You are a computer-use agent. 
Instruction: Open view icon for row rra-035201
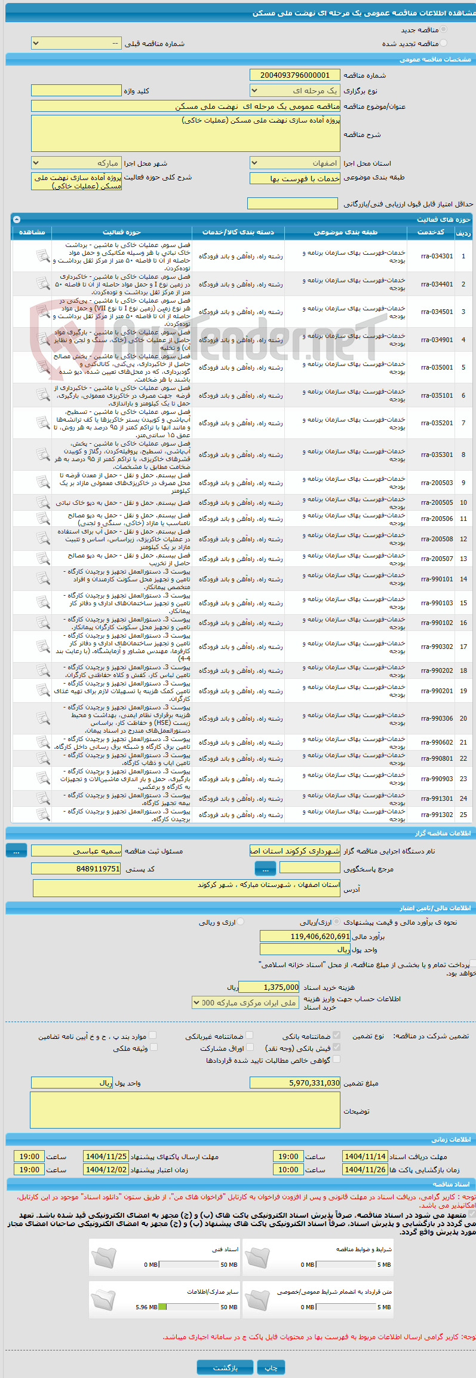tap(42, 423)
